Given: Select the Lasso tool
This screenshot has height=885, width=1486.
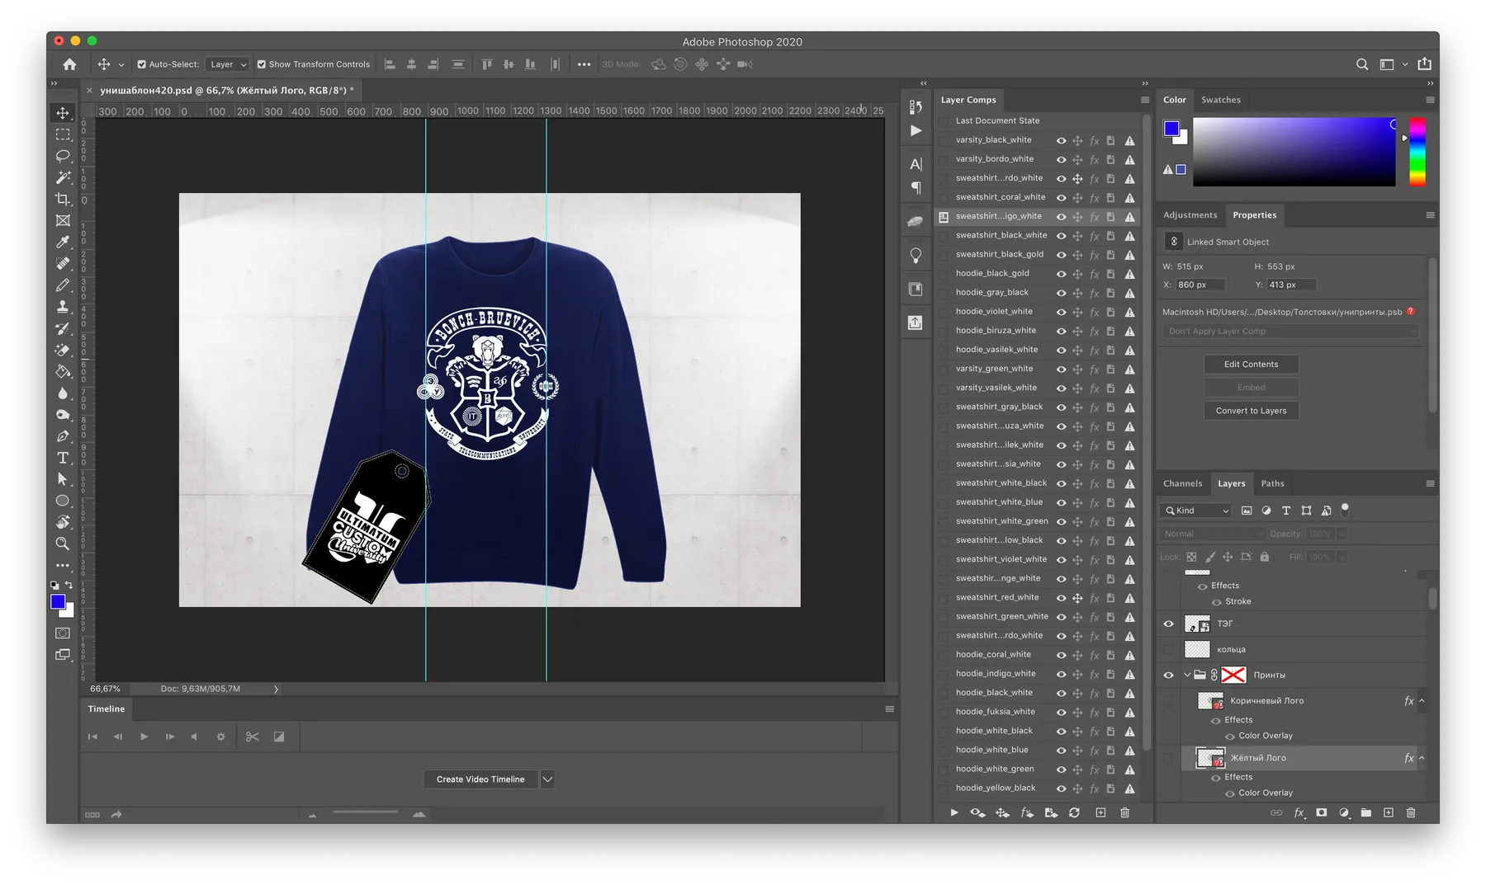Looking at the screenshot, I should (63, 156).
